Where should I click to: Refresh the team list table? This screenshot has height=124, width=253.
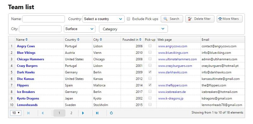pos(111,113)
